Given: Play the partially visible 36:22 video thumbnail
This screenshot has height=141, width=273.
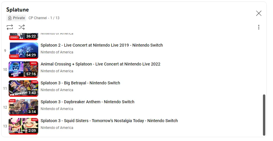Looking at the screenshot, I should (23, 36).
